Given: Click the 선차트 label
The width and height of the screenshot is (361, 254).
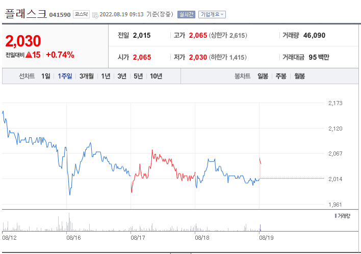Looking at the screenshot, I should (27, 76).
